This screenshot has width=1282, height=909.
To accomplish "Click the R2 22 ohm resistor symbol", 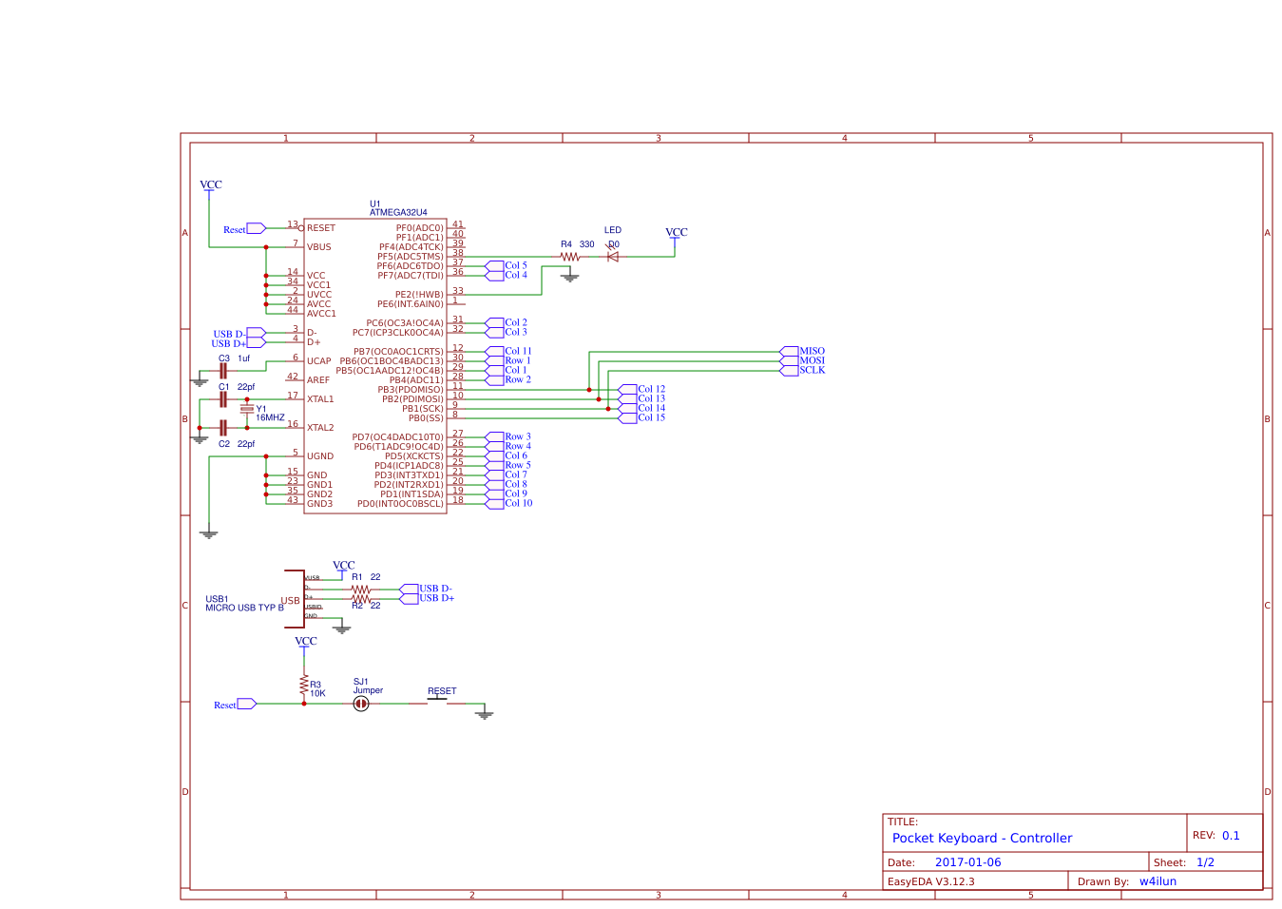I will click(360, 599).
